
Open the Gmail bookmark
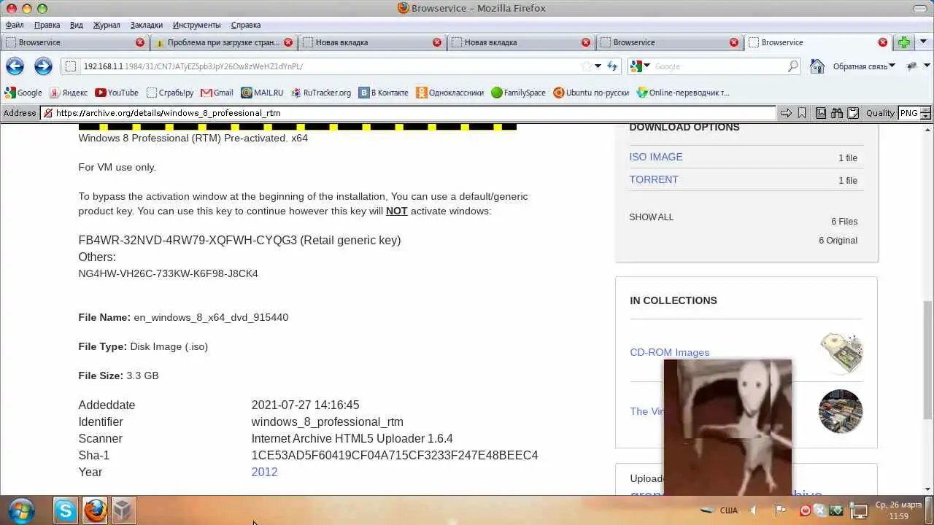coord(217,93)
